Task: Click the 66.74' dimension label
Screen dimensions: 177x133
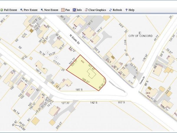Action: tap(16, 112)
